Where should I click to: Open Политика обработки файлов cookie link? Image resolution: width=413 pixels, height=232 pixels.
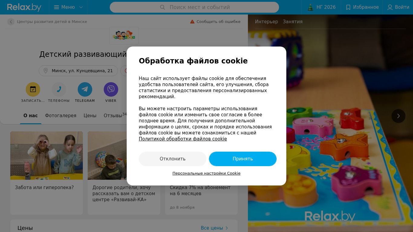point(183,139)
